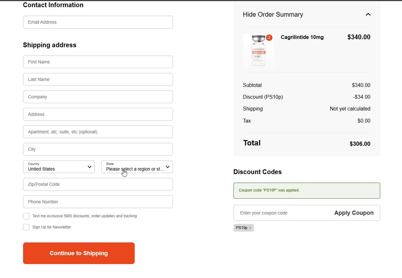Click newsletter sign up label text
This screenshot has height=278, width=402.
[x=52, y=227]
